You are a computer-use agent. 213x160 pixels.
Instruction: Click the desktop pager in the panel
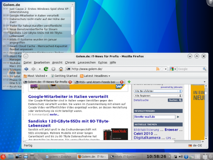click(34, 156)
